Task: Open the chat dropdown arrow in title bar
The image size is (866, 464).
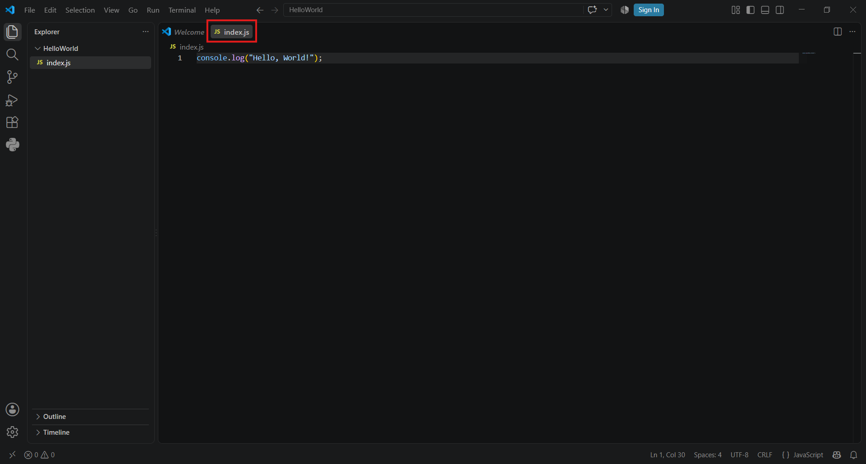Action: (x=606, y=10)
